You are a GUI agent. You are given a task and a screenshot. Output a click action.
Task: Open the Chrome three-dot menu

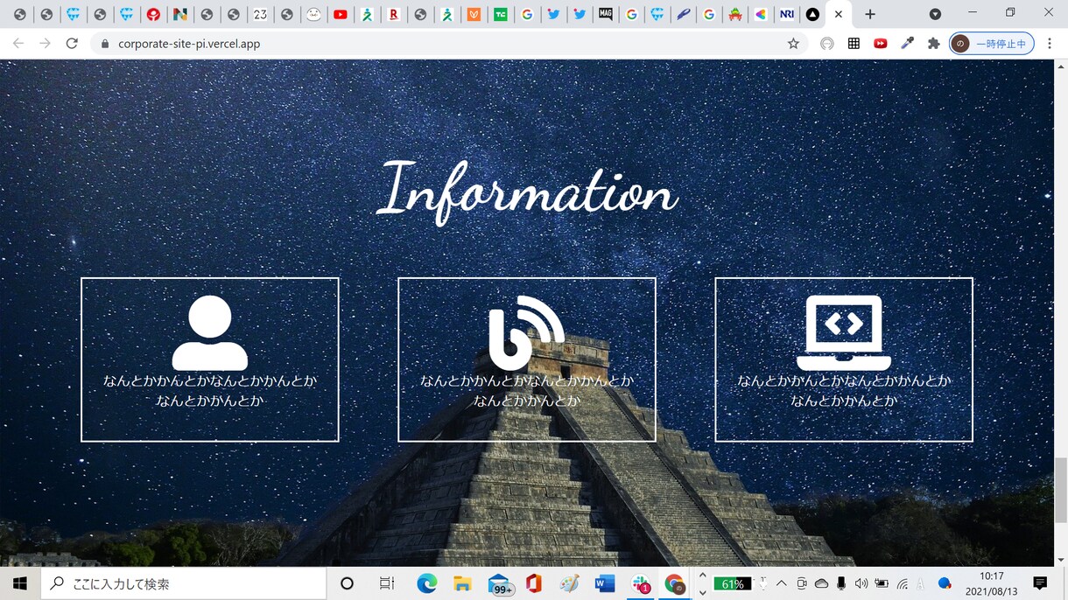tap(1049, 43)
